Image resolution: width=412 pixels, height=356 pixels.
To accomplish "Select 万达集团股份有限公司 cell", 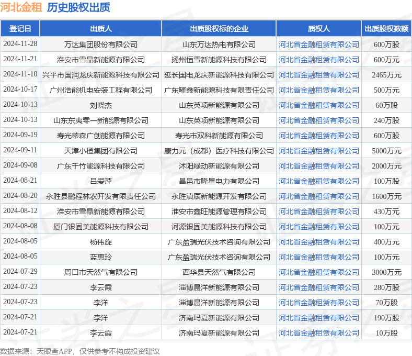I will coord(100,44).
